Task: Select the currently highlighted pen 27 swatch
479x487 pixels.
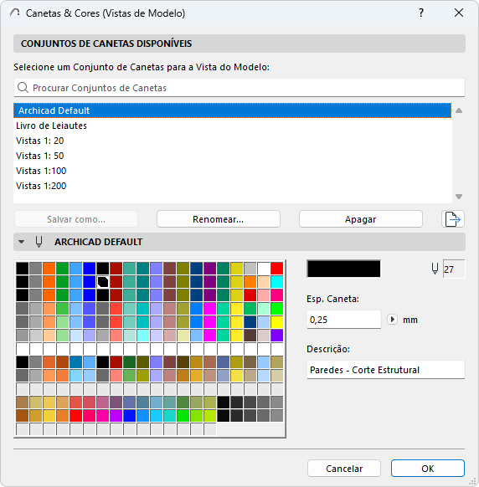Action: pos(102,282)
